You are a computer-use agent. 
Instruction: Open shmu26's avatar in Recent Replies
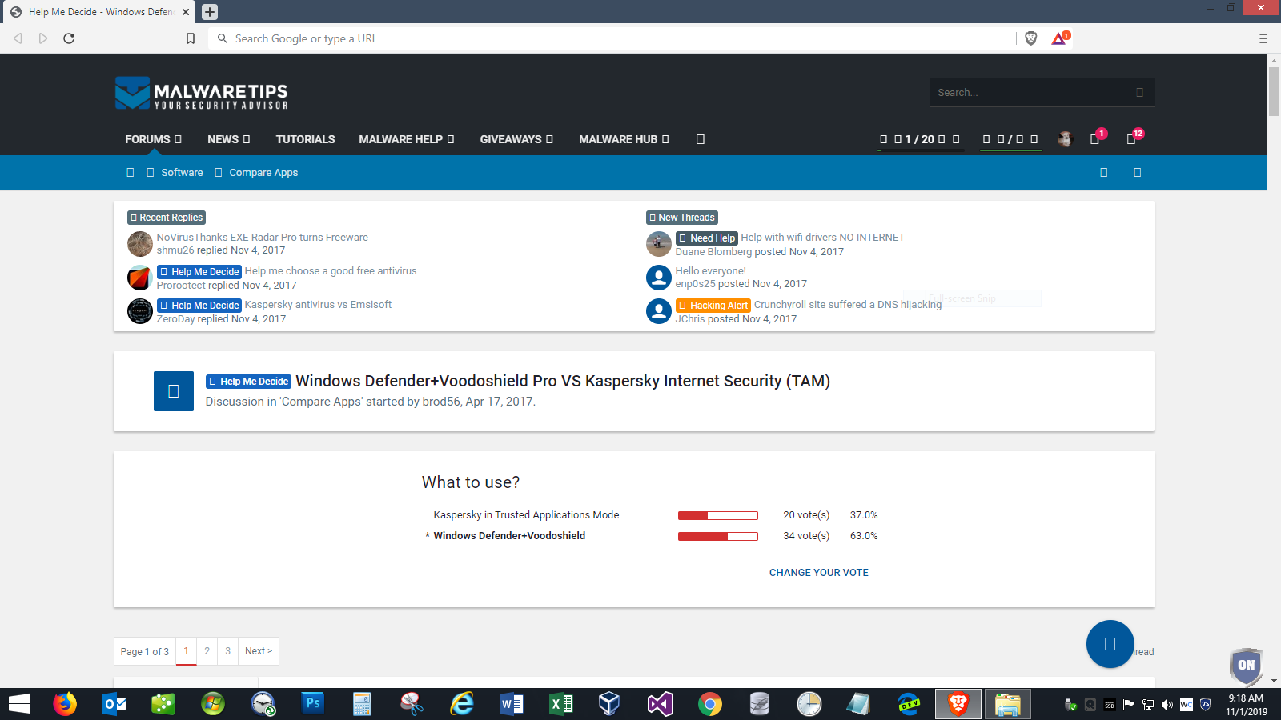(x=140, y=244)
